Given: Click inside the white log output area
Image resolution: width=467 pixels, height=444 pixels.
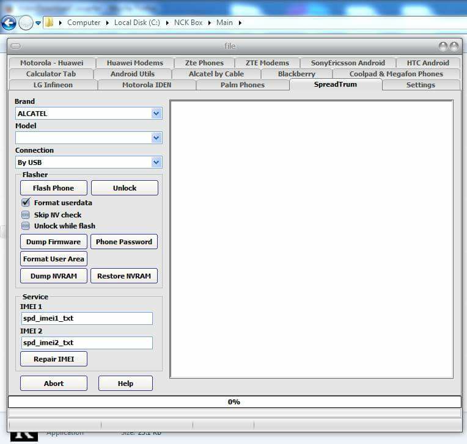Looking at the screenshot, I should [x=312, y=239].
